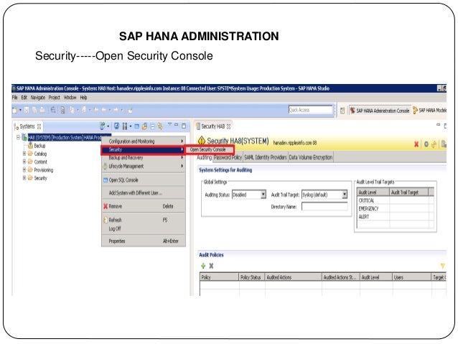This screenshot has height=344, width=458.
Task: Switch to SAP HANA Administration Console perspective
Action: pyautogui.click(x=380, y=111)
